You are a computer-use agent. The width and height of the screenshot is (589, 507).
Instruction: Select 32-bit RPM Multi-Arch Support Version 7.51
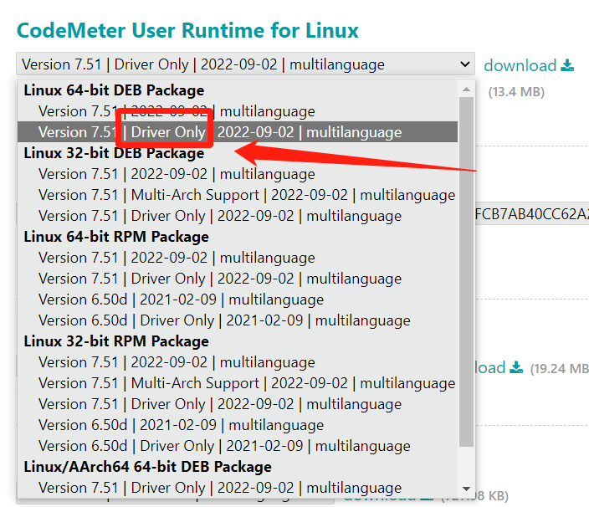[246, 383]
